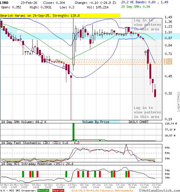Click the upper 'Log in to view patterns' notice

(147, 25)
